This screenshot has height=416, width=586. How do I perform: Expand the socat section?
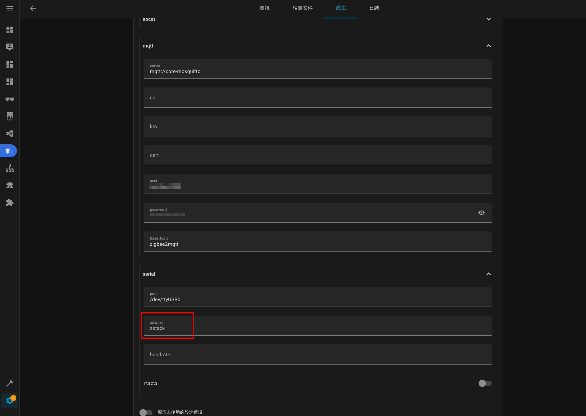(488, 19)
